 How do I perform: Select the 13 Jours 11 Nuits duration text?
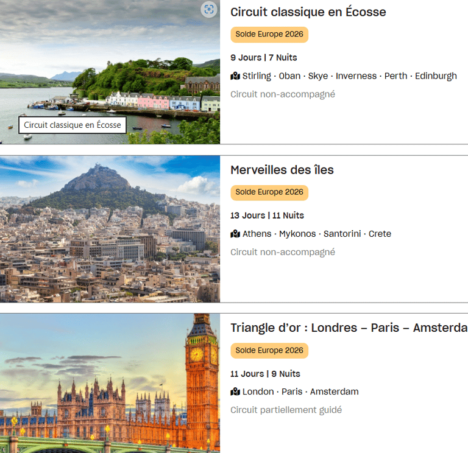coord(267,216)
